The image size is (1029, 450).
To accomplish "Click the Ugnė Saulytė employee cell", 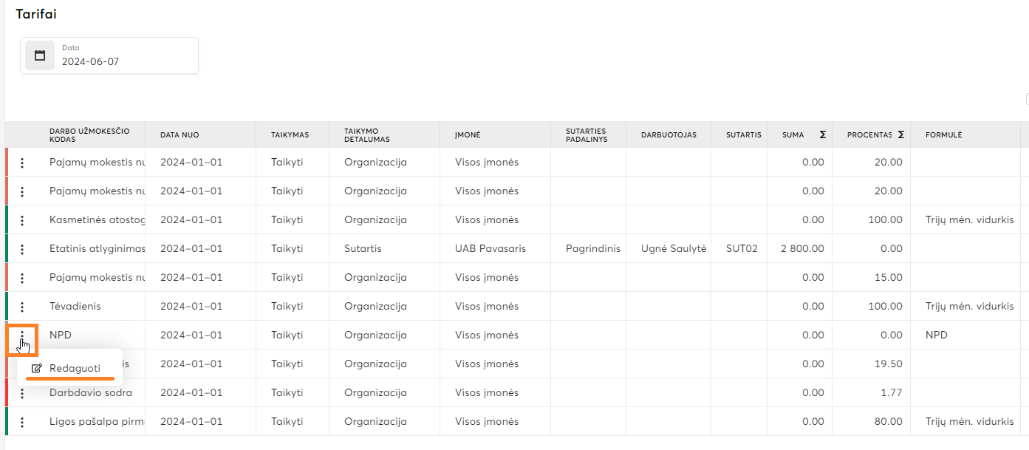I will pyautogui.click(x=674, y=249).
